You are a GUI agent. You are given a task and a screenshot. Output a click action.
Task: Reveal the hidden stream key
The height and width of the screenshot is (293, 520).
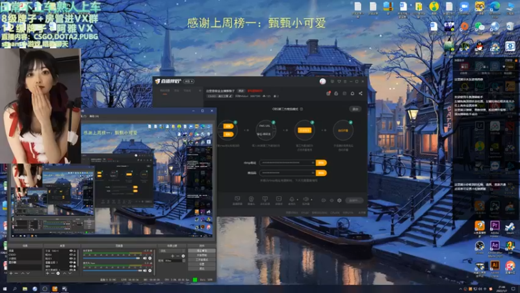pos(313,173)
